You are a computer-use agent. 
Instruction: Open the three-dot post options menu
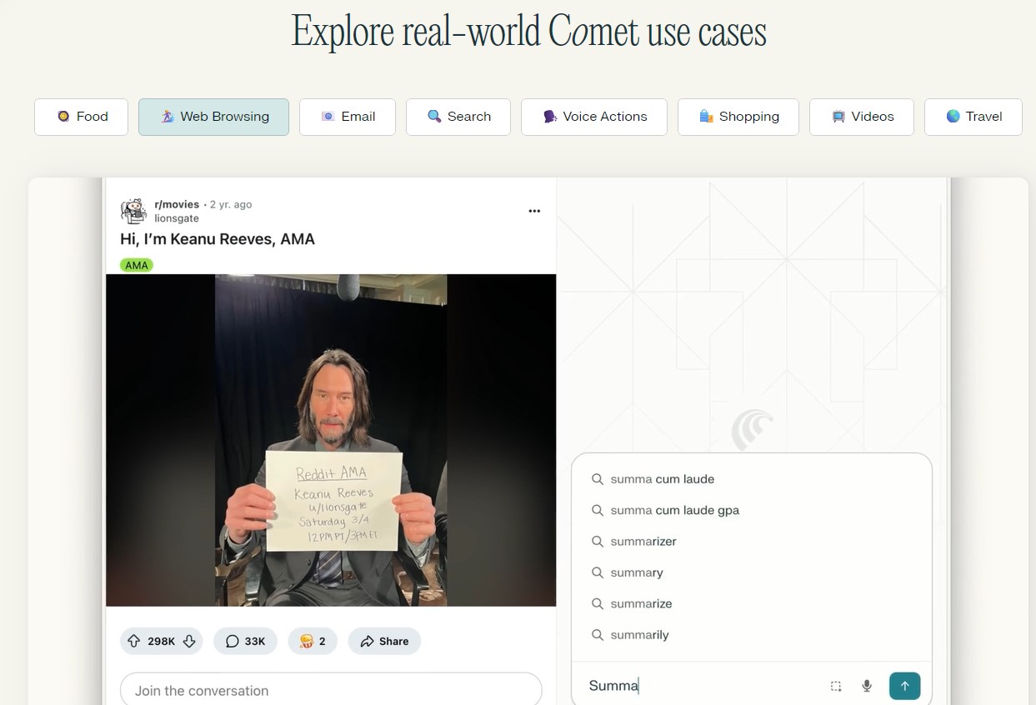[534, 211]
